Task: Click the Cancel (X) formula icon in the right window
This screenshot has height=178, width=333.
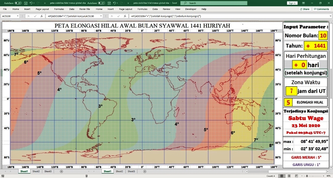Action: pos(112,16)
